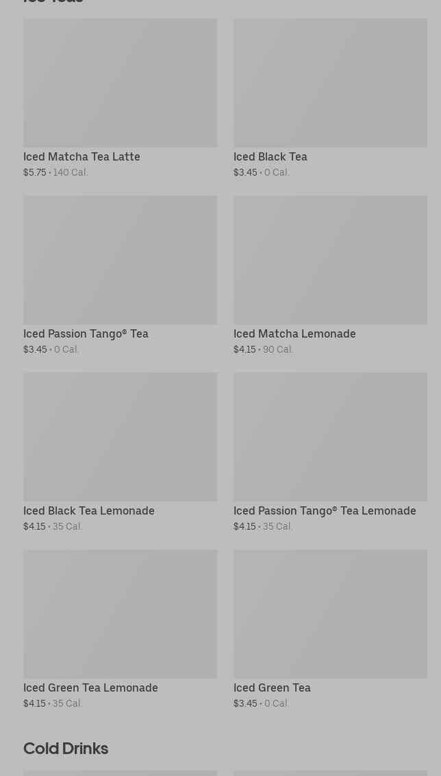Image resolution: width=441 pixels, height=776 pixels.
Task: Open Iced Passion Tango® Tea Lemonade title
Action: coord(325,510)
